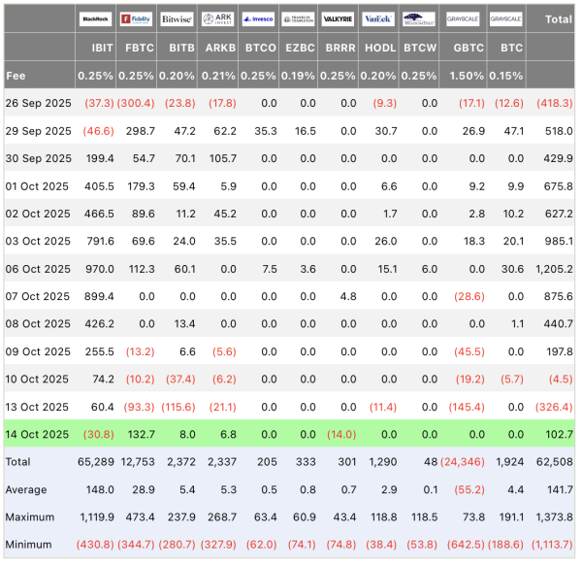
Task: Click the Total column header
Action: [x=558, y=18]
